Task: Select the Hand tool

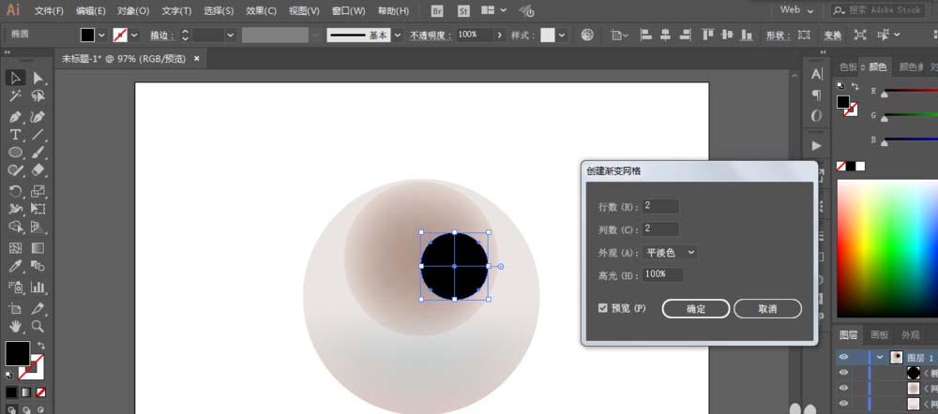Action: [15, 326]
